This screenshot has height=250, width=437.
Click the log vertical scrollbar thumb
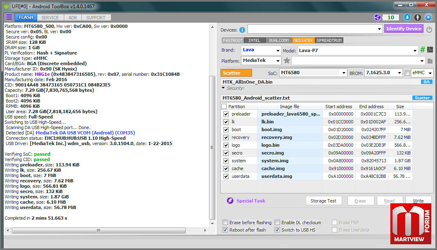point(212,148)
